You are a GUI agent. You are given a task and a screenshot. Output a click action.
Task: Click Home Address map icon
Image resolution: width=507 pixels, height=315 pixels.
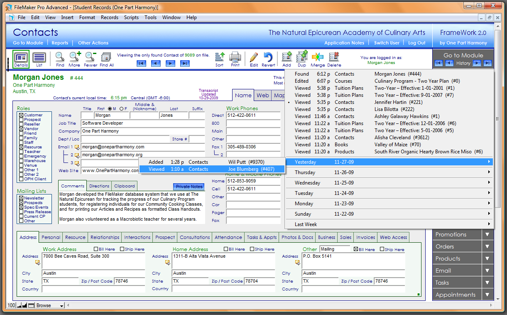pos(168,263)
